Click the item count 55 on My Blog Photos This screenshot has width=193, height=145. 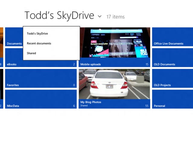(147, 106)
